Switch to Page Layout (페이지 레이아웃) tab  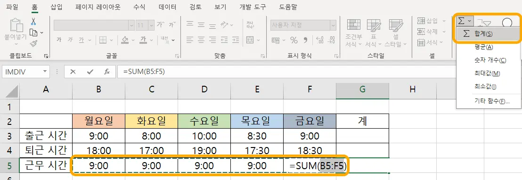click(98, 7)
